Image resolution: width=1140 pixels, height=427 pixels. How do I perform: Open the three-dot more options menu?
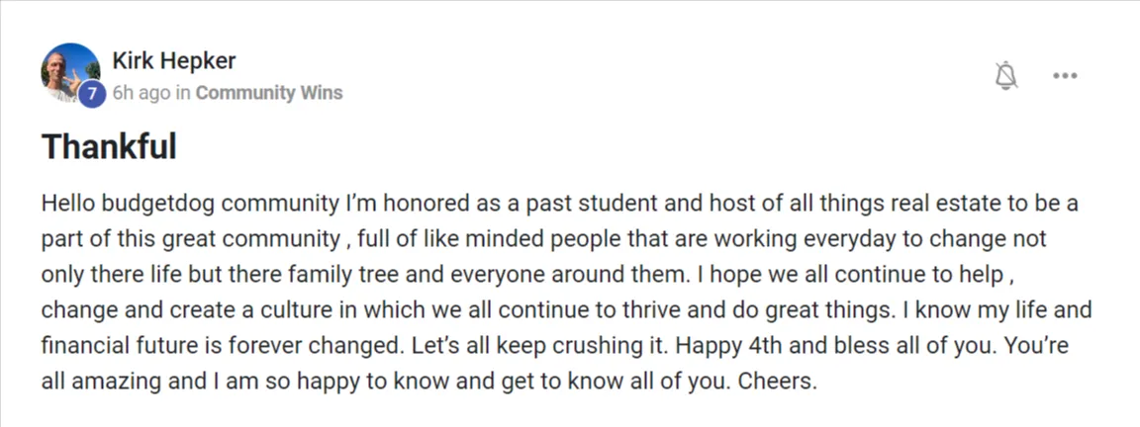pos(1065,75)
